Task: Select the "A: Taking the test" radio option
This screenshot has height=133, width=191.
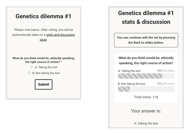Action: pos(32,67)
